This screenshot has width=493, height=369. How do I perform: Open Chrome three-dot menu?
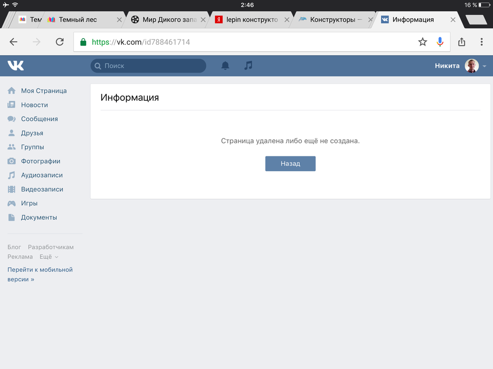(481, 42)
